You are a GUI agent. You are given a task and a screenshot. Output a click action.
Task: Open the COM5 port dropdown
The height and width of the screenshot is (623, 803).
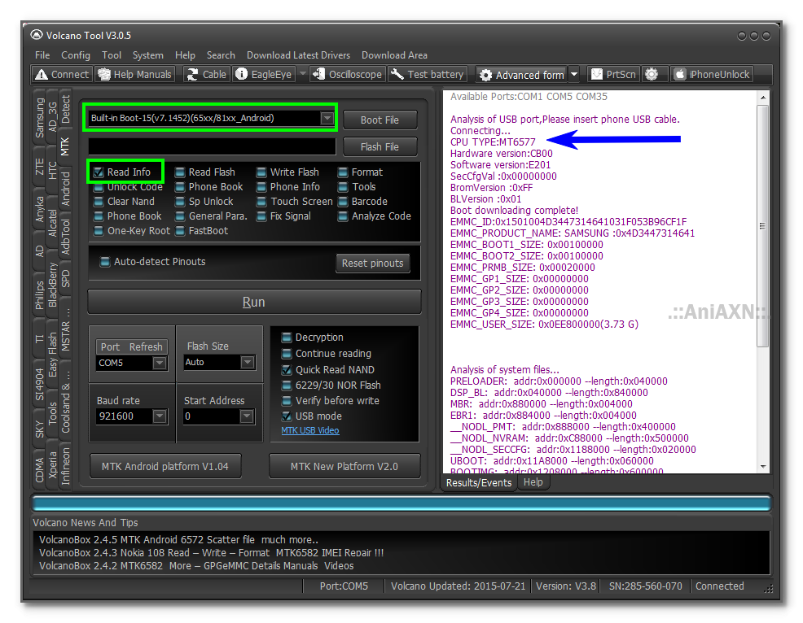coord(160,363)
